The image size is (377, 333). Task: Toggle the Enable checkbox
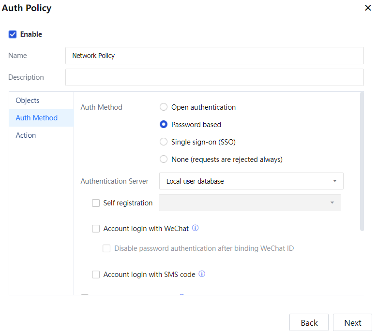(13, 34)
